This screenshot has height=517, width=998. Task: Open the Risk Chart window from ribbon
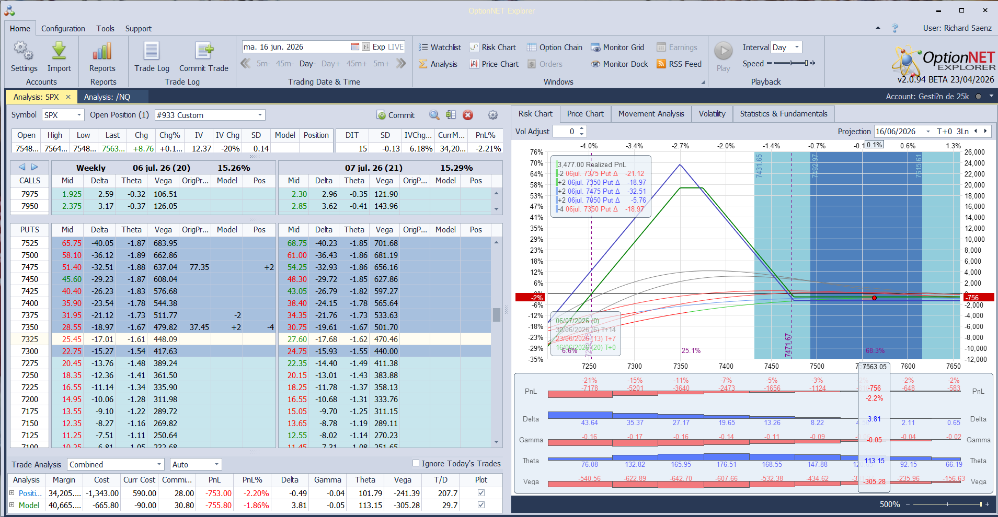pos(492,47)
